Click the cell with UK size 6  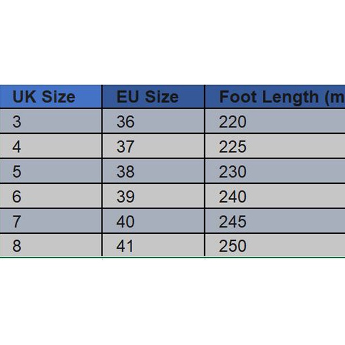(x=51, y=197)
